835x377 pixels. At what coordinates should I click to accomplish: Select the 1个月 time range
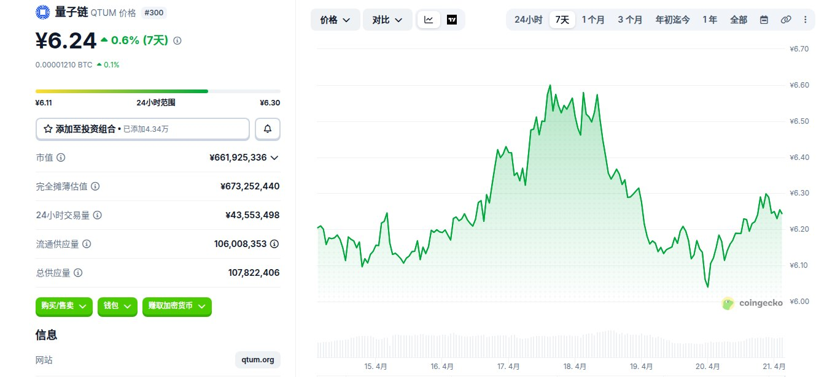593,20
